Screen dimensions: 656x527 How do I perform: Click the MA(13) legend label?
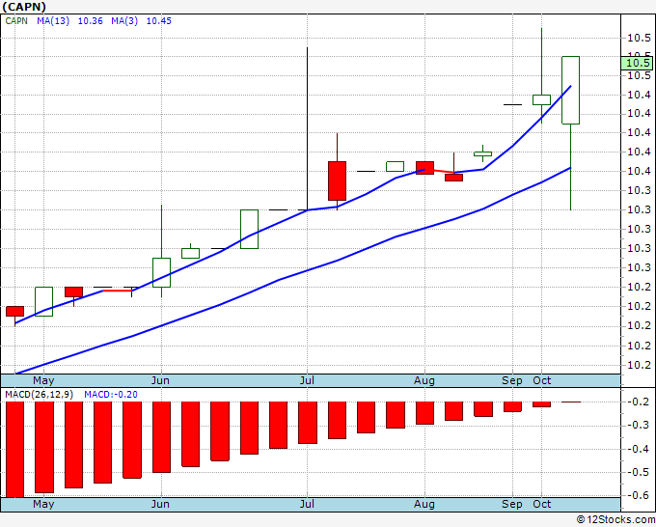click(x=53, y=21)
